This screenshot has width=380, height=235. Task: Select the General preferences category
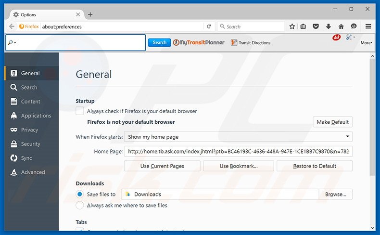click(x=31, y=73)
